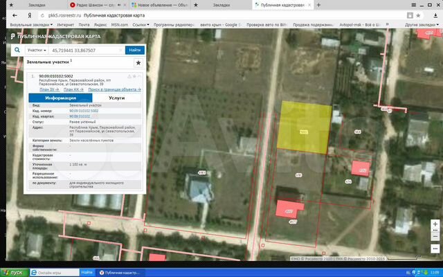Open Продажа подержанных bookmark
Screen dimensions: 443x277
(x=314, y=25)
